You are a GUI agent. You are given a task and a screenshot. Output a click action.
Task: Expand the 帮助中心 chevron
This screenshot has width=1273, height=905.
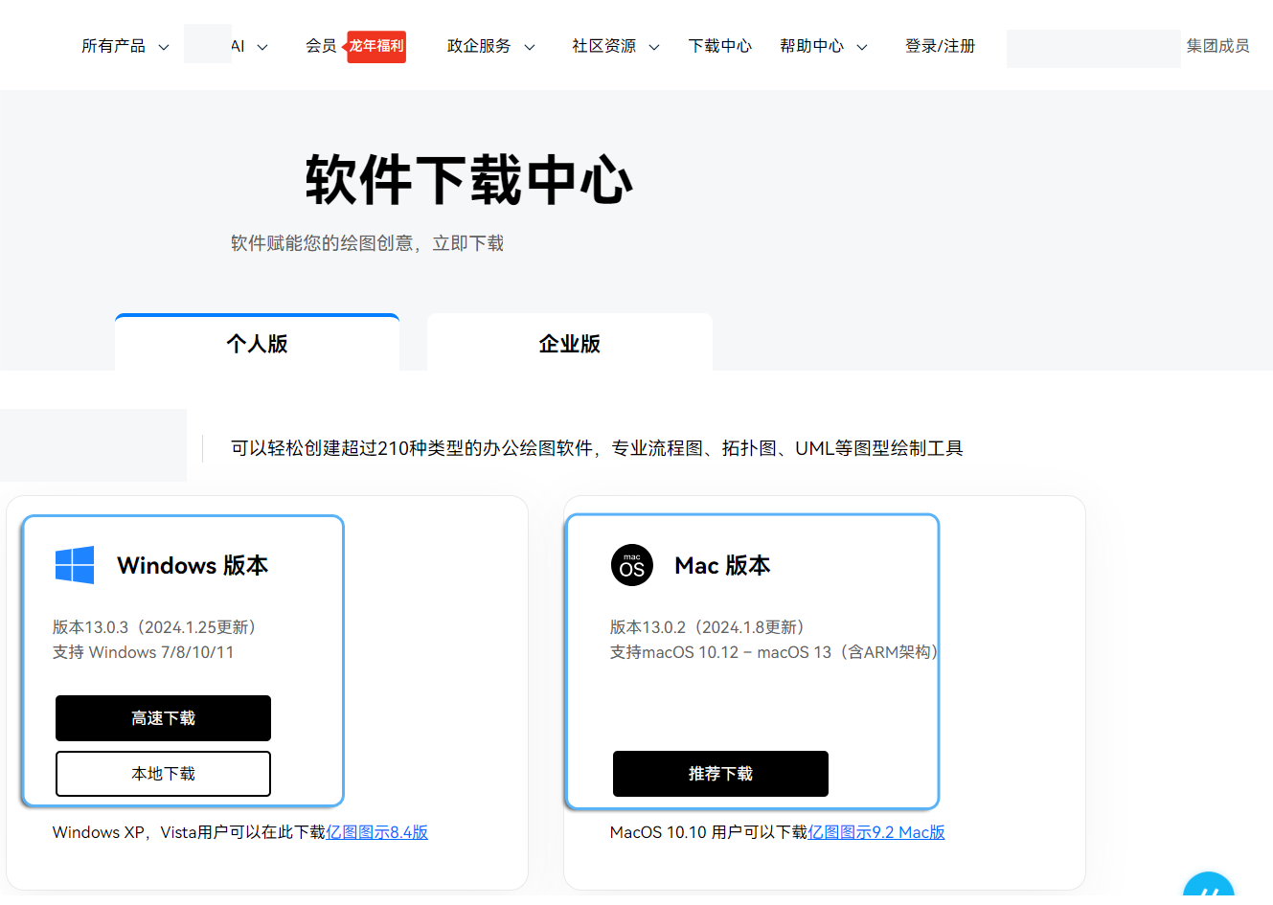tap(862, 47)
